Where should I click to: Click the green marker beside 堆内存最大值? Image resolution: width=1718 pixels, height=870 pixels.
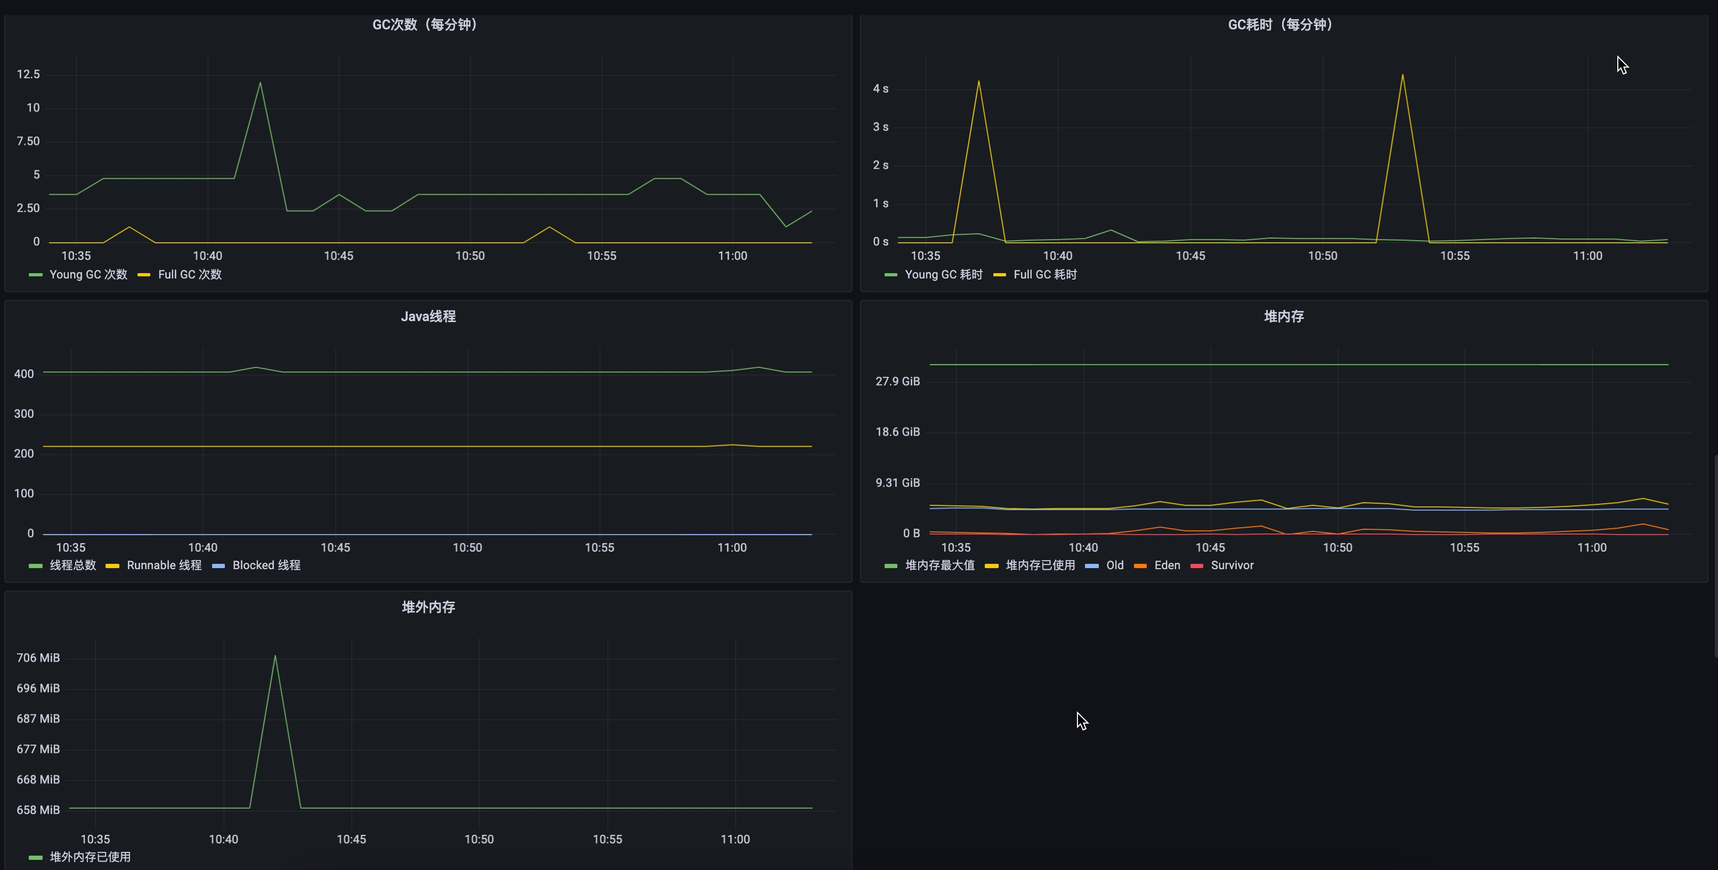[890, 565]
